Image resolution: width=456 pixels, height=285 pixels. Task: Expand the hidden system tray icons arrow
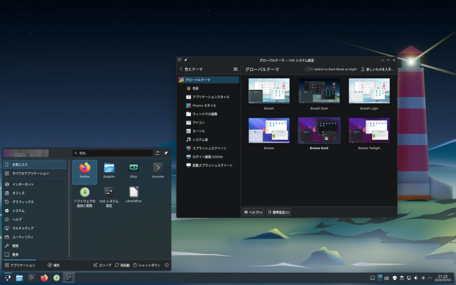tap(429, 278)
